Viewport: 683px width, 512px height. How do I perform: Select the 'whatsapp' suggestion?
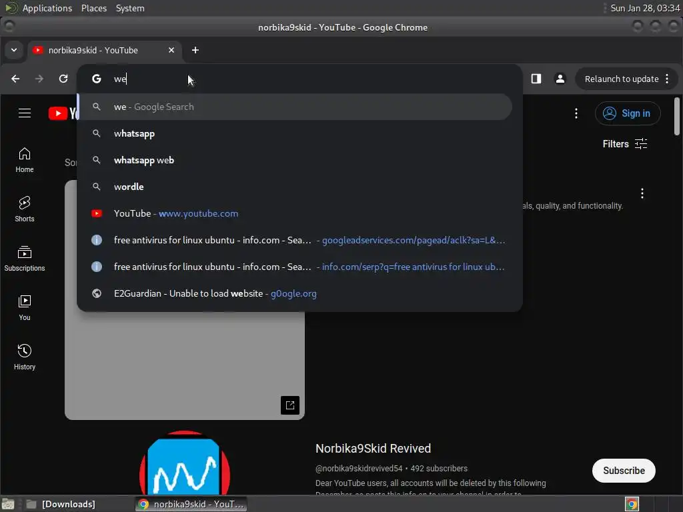[x=295, y=133]
